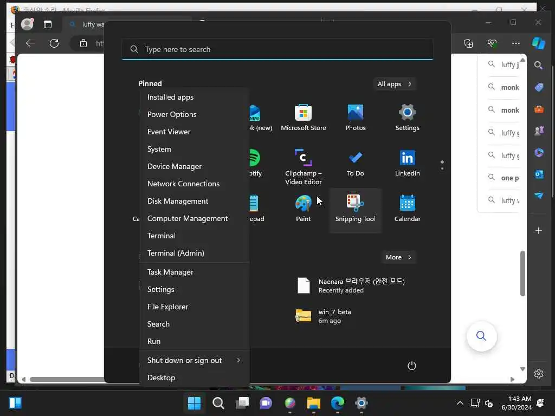Open Event Viewer from the menu

click(x=195, y=132)
